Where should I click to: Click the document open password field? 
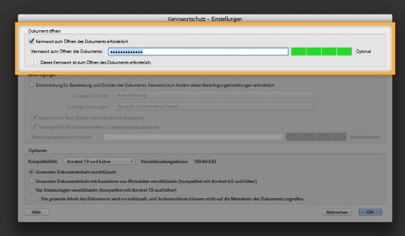[x=198, y=52]
